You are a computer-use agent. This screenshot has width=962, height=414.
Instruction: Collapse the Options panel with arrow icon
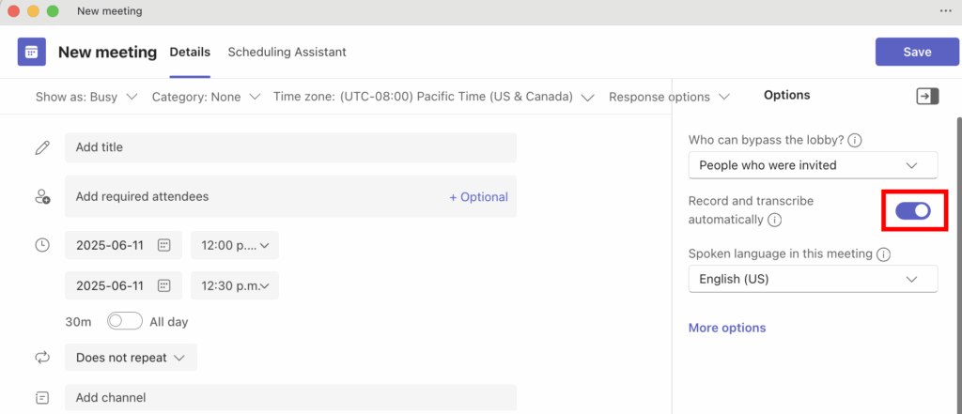tap(927, 96)
